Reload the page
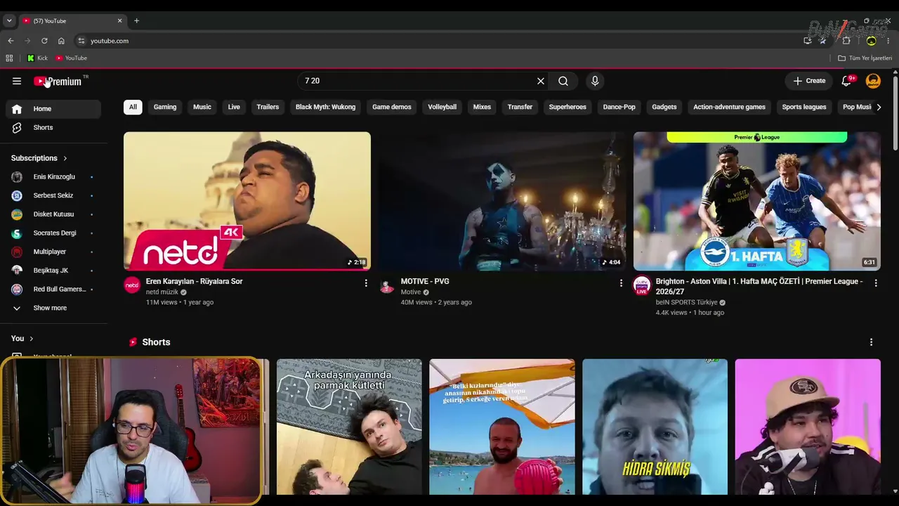 (44, 41)
